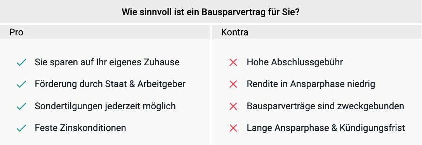Click the red X beside 'Hohe Abschlussgebühr'
Screen dimensions: 422x145
(233, 63)
